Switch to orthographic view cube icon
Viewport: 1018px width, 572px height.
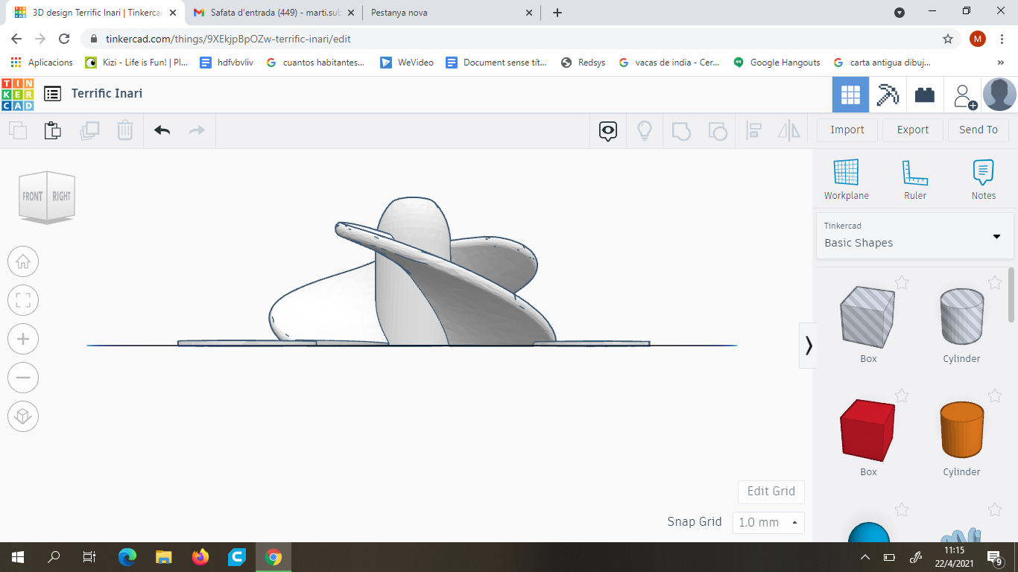pyautogui.click(x=23, y=416)
